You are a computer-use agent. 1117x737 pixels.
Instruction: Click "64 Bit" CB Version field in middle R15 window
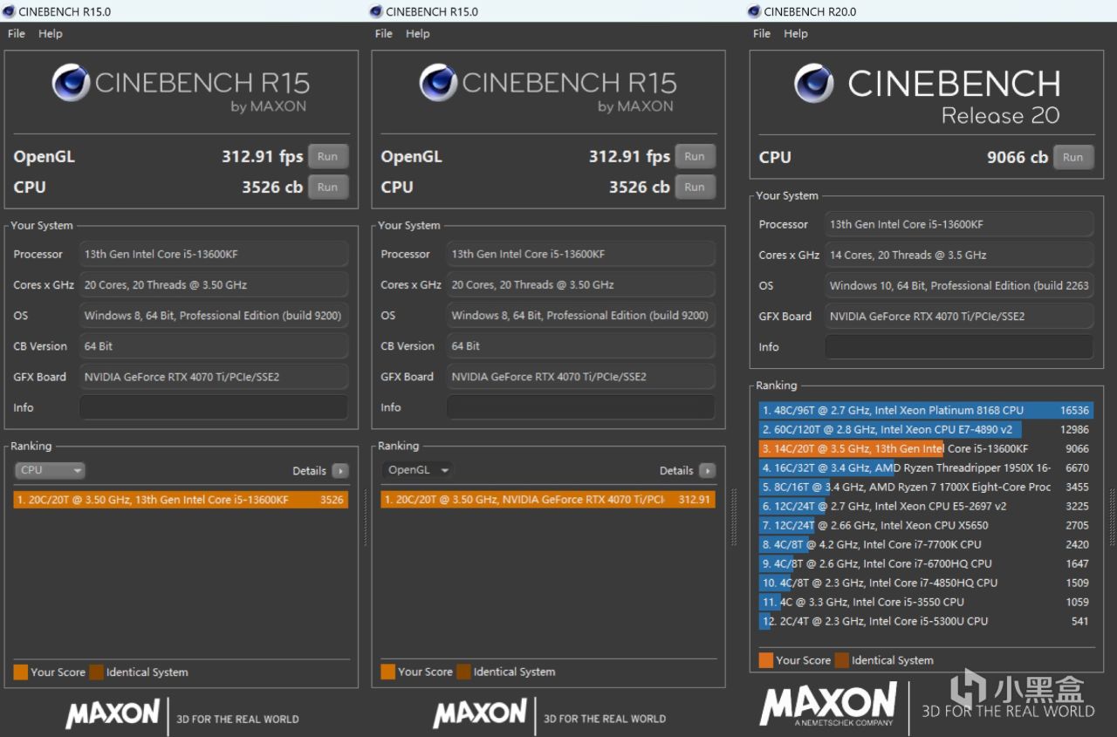581,346
